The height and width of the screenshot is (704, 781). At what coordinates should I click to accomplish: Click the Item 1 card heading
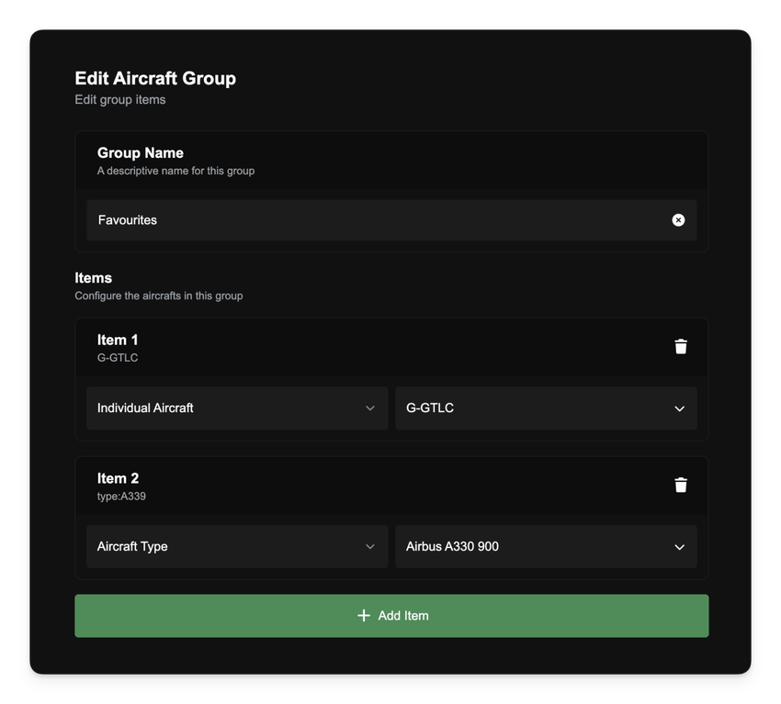118,340
